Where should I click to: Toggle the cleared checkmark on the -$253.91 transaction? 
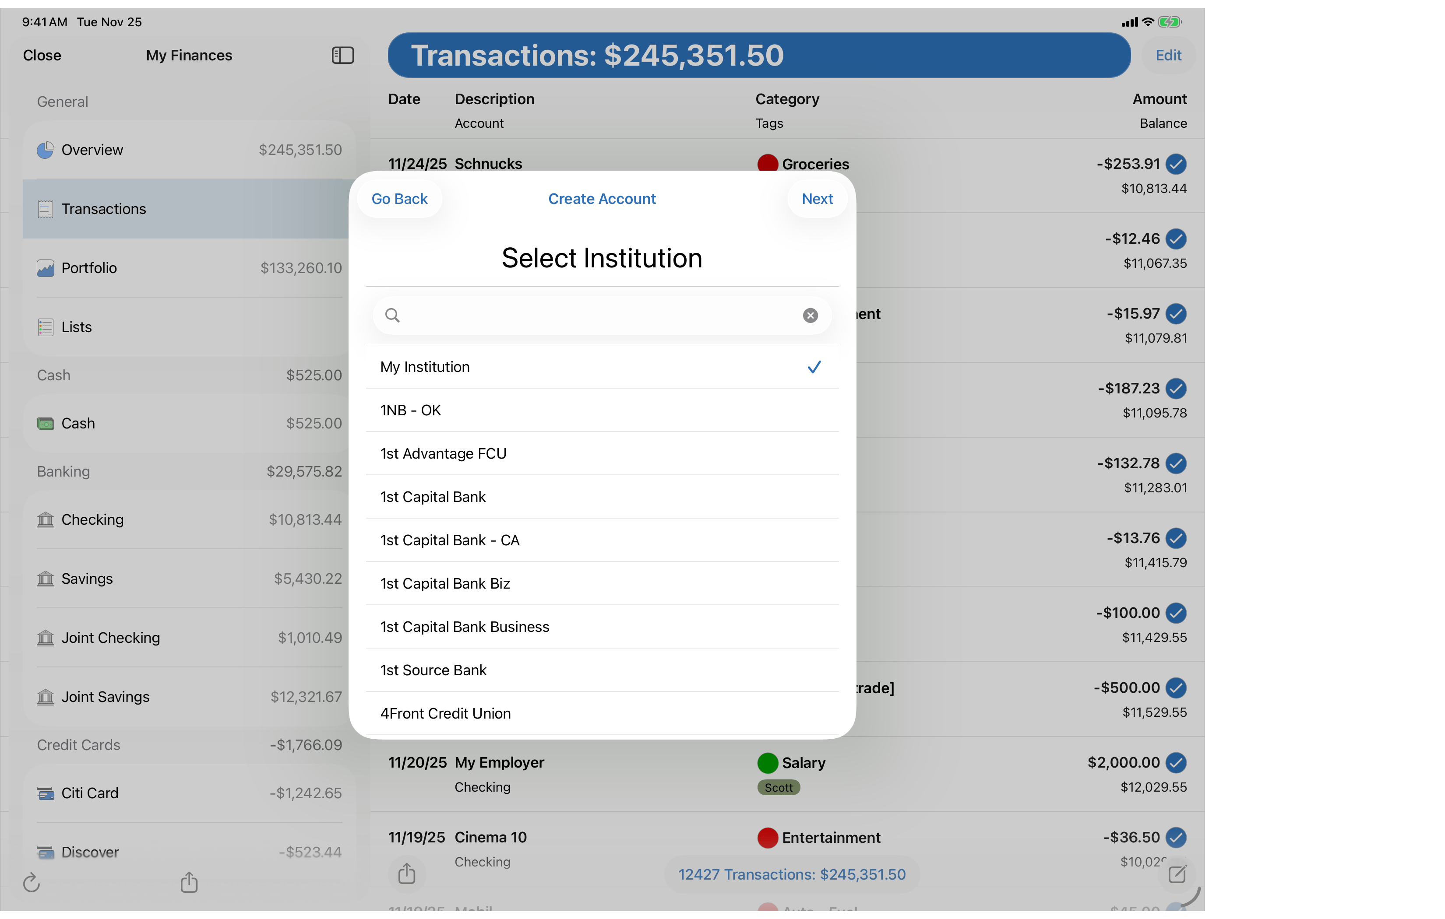click(x=1176, y=164)
